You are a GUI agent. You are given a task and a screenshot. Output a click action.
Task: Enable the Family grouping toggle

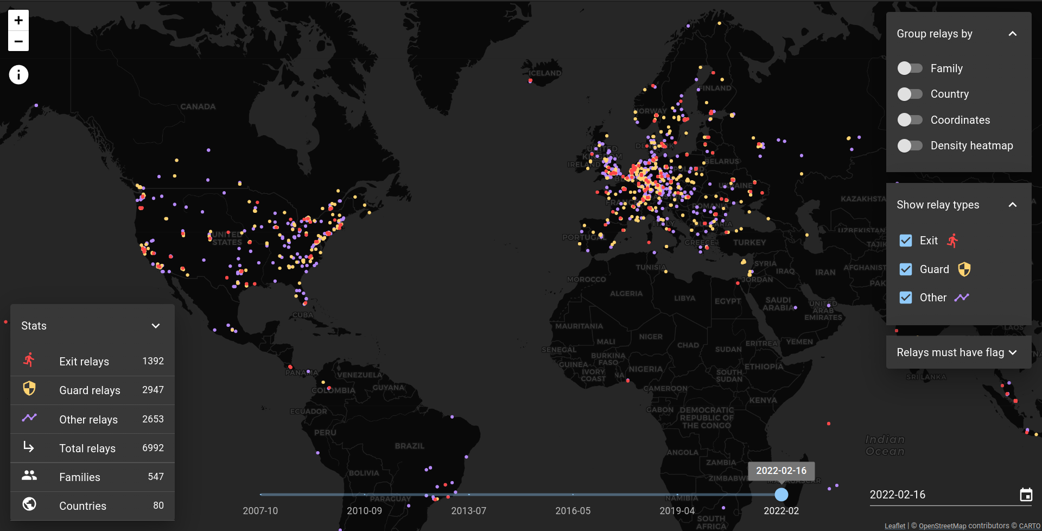910,68
